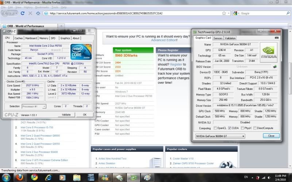292x182 pixels.
Task: Click the Register link on Futuremark page
Action: tap(176, 64)
